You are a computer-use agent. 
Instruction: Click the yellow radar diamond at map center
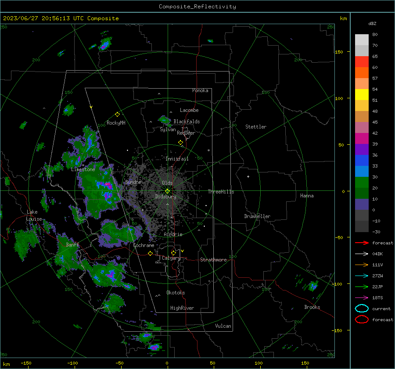(x=168, y=191)
